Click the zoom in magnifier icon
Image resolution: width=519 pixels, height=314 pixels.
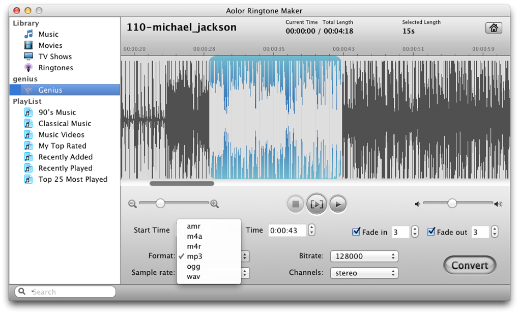215,204
